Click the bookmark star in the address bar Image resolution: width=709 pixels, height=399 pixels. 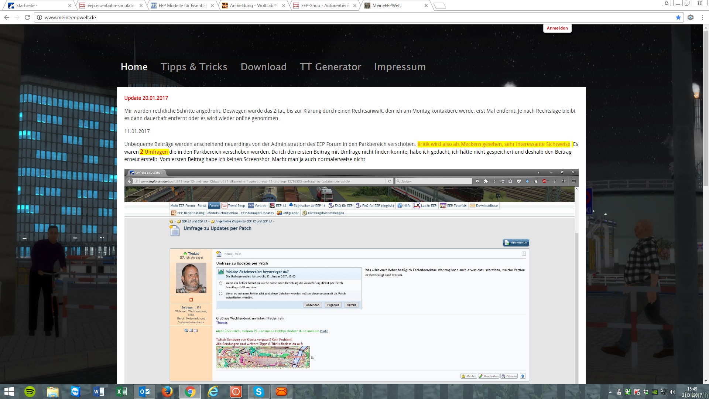click(678, 17)
